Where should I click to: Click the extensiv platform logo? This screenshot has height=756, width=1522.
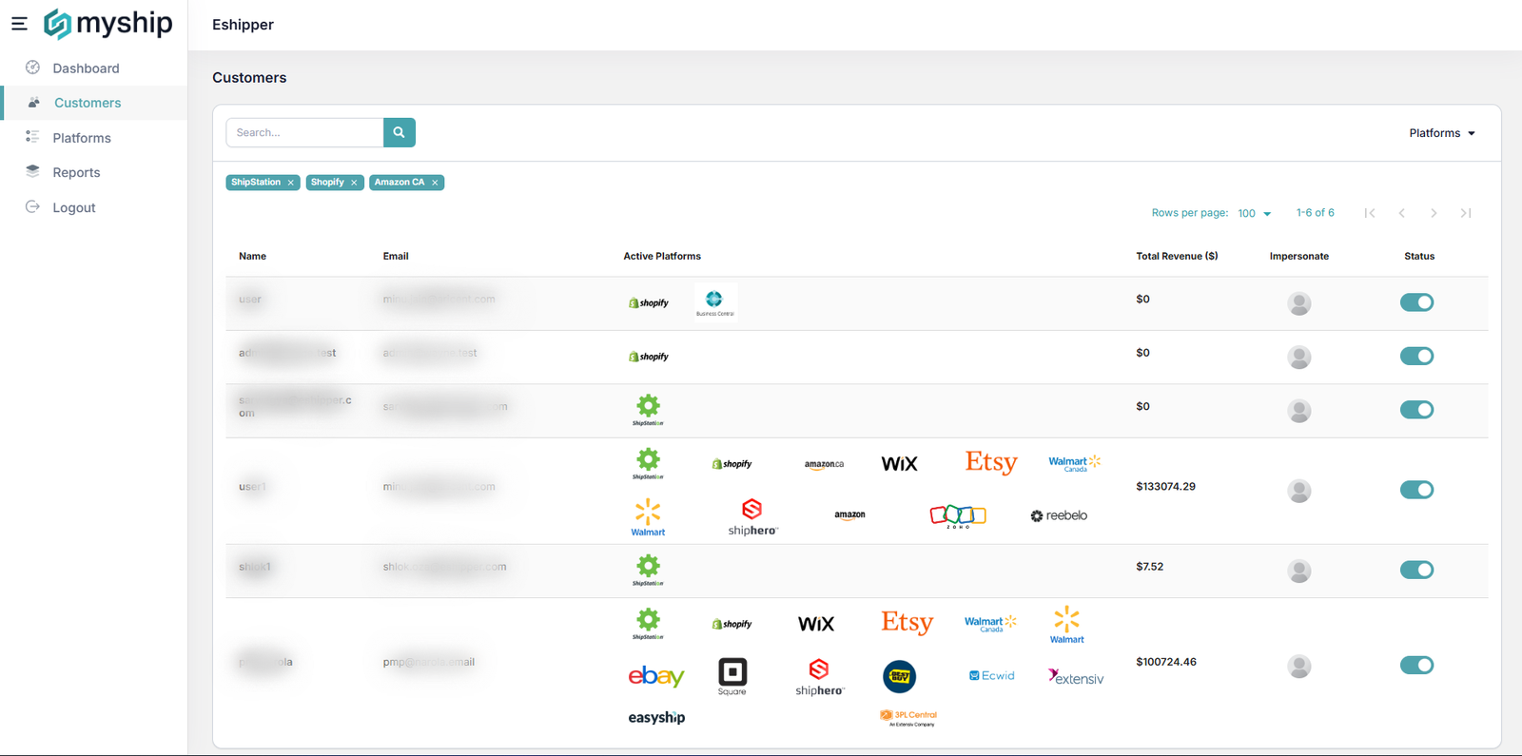[1076, 677]
